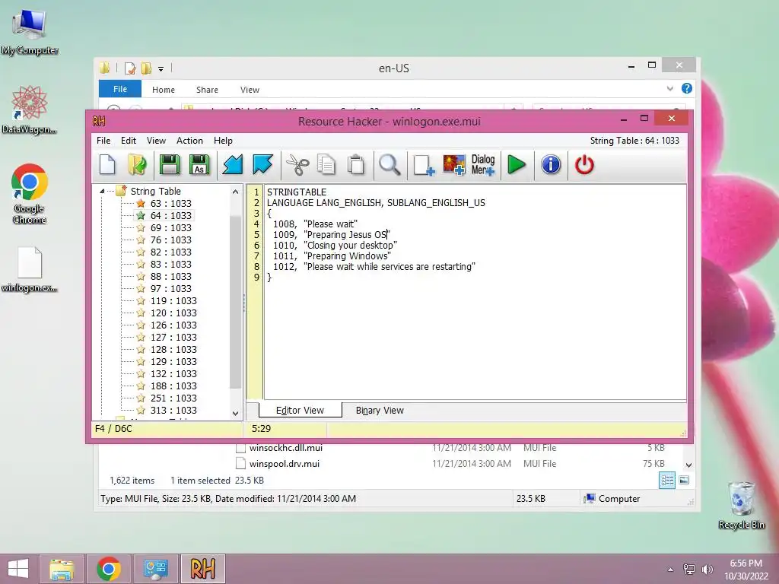Click the Export resource arrow icon
Viewport: 779px width, 584px height.
pos(262,165)
